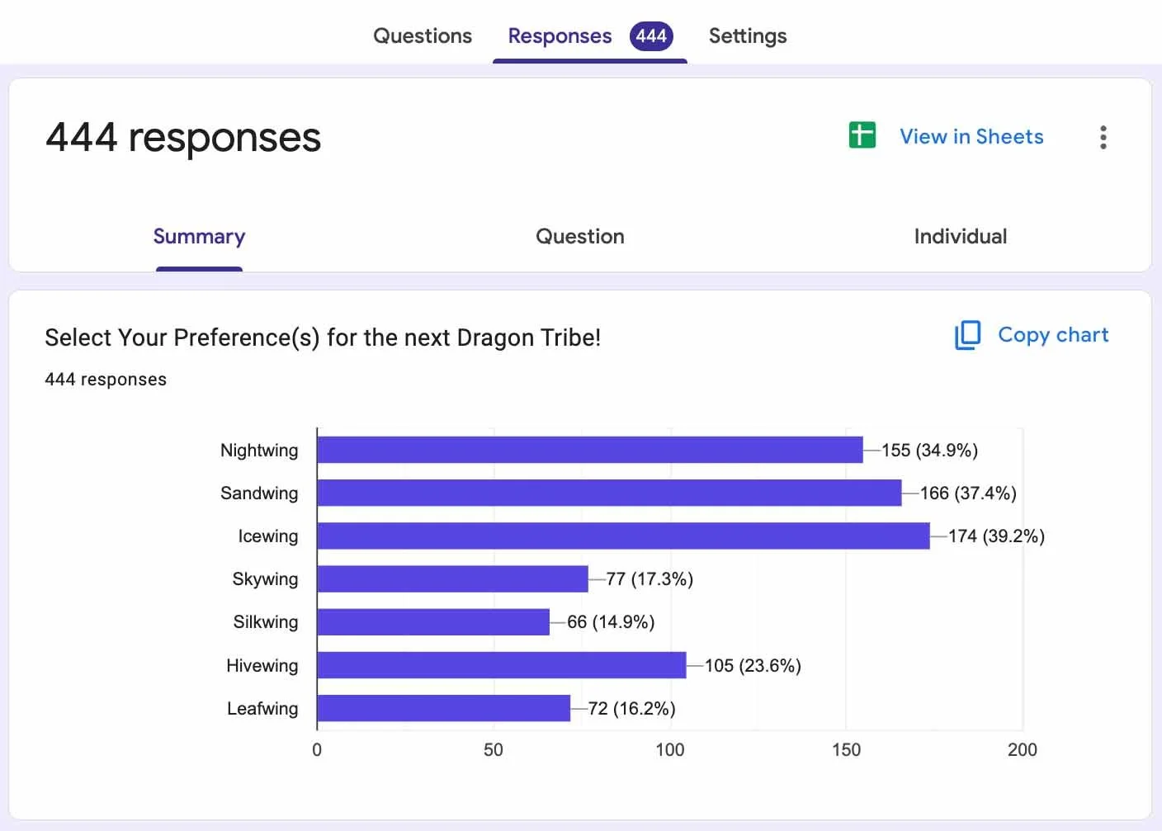Click the Icewing bar in the chart

[624, 536]
